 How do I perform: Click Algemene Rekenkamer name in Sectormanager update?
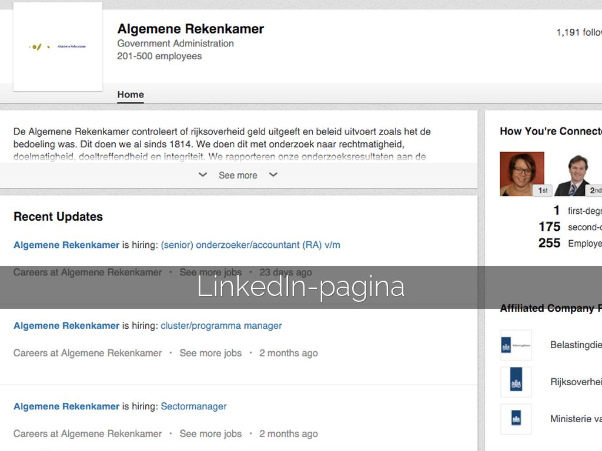point(66,406)
